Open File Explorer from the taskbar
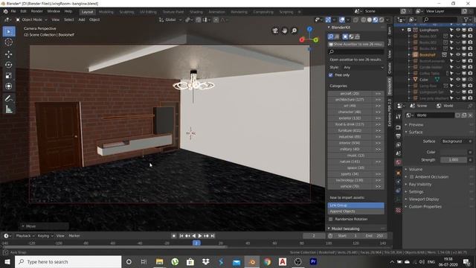Screen dimensions: 476x268 (159, 261)
